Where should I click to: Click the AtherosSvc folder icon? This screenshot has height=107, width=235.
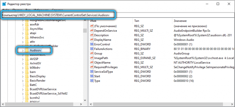27,38
